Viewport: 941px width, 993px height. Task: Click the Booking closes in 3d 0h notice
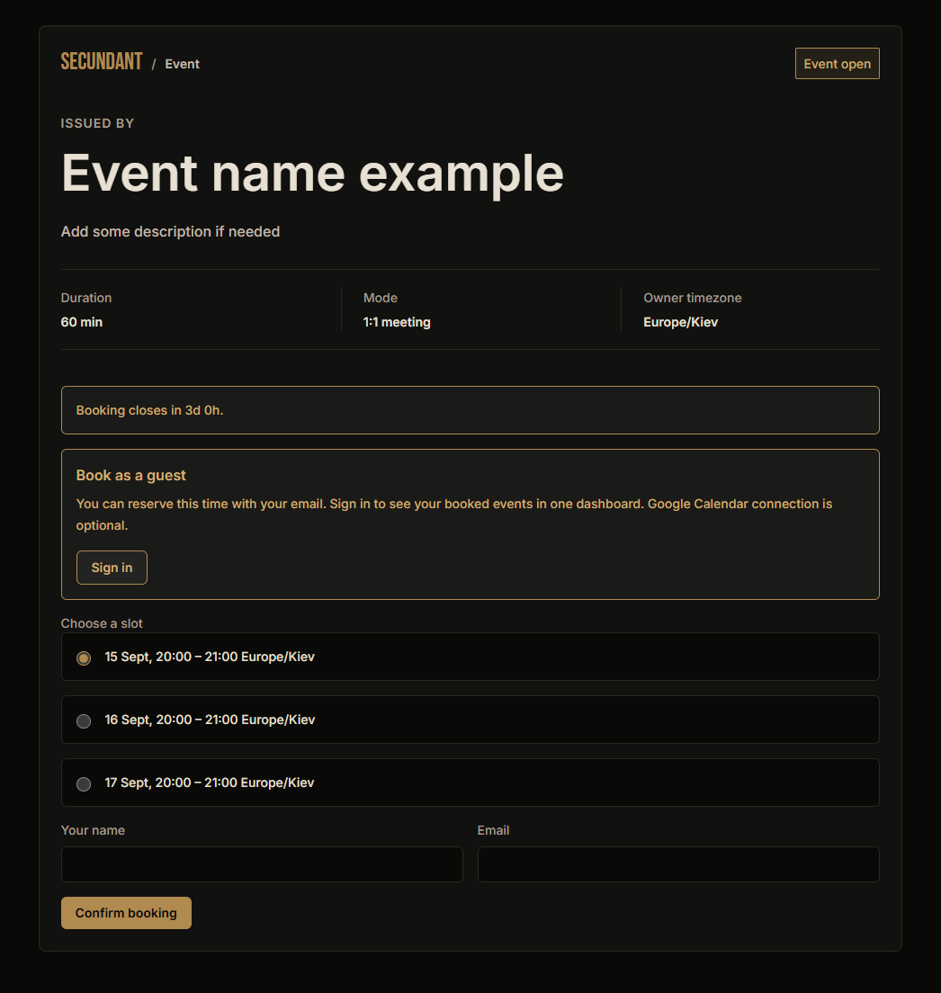[470, 410]
